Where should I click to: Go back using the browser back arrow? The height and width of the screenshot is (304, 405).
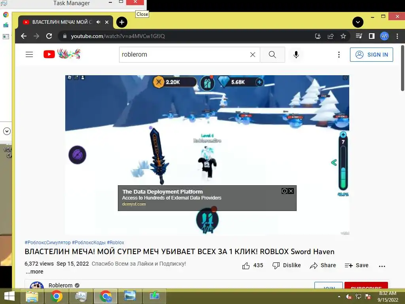(24, 36)
